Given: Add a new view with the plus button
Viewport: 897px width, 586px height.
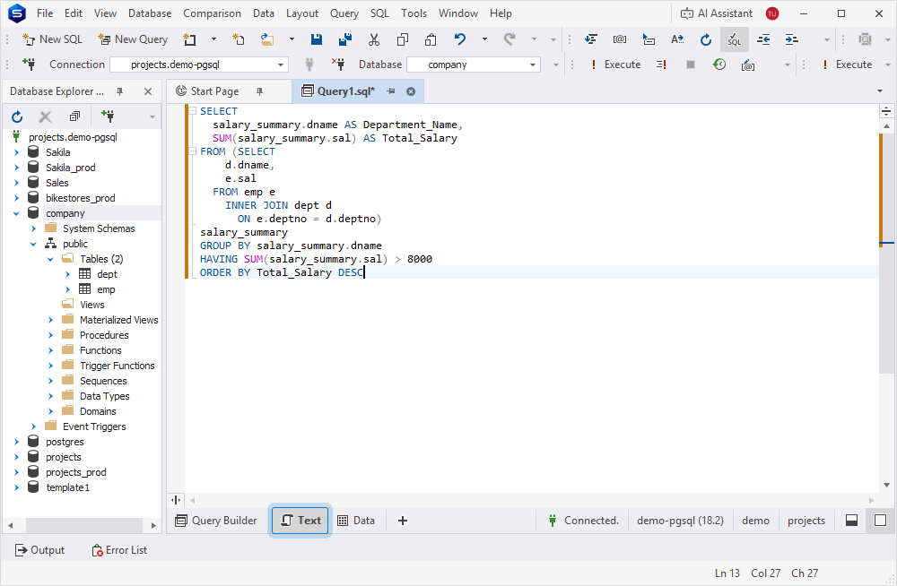Looking at the screenshot, I should tap(403, 521).
